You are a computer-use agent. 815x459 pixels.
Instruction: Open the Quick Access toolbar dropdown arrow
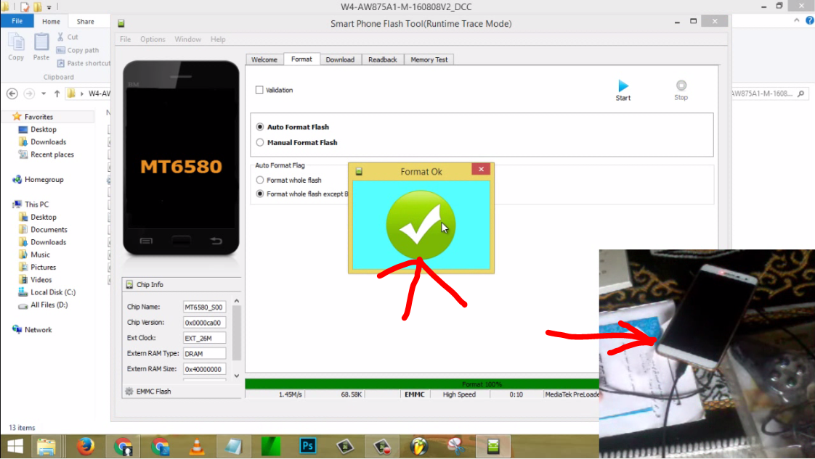pyautogui.click(x=49, y=7)
